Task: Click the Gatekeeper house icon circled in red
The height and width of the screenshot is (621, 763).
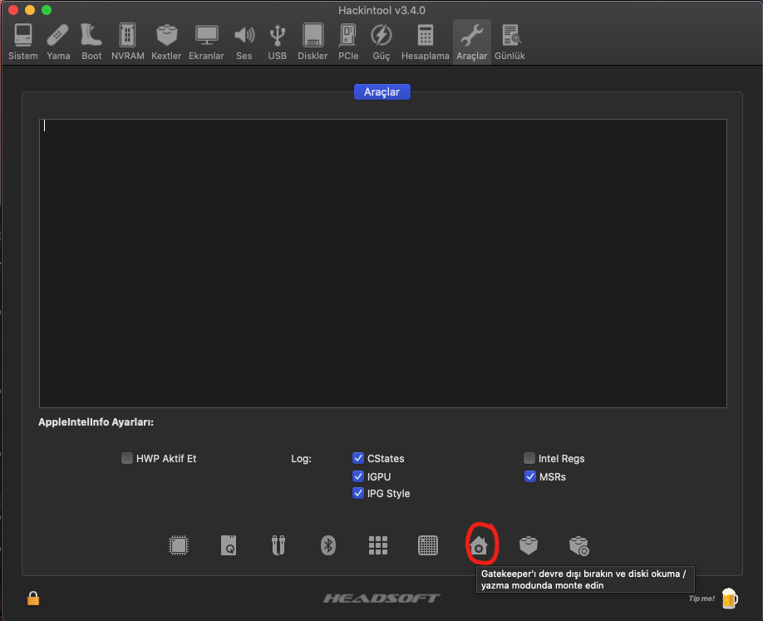Action: 479,545
